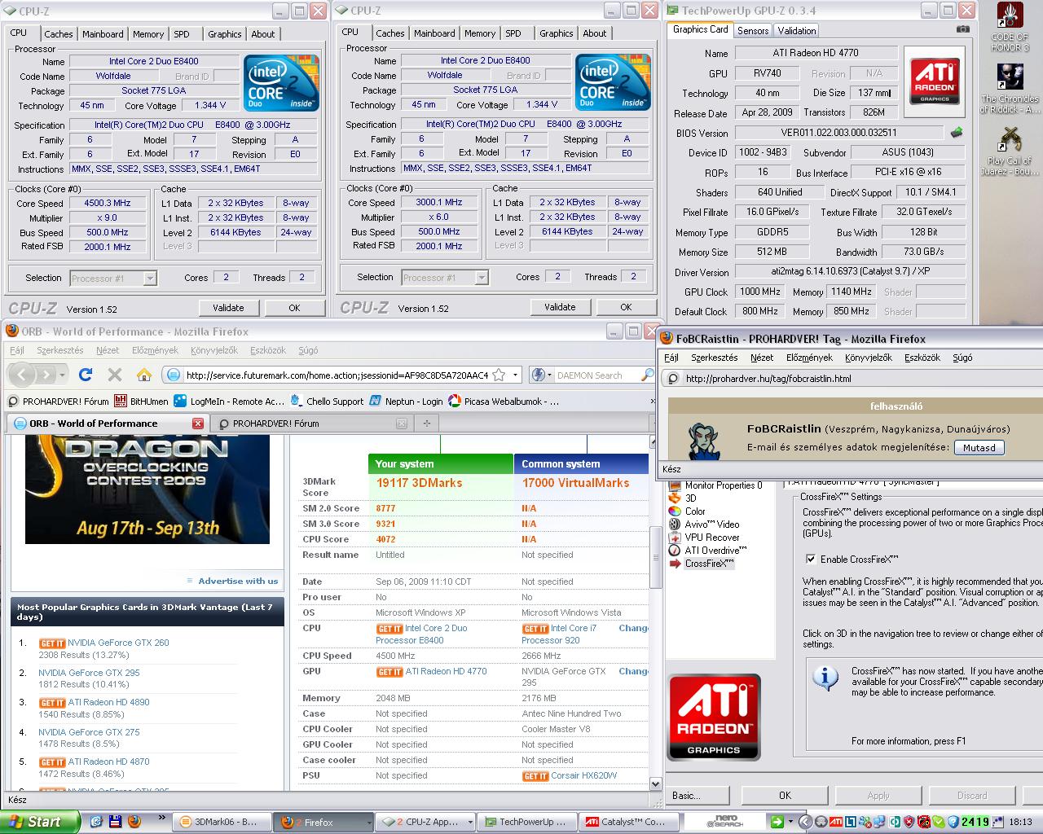Open a new Firefox tab with plus icon
This screenshot has width=1043, height=834.
click(x=426, y=423)
